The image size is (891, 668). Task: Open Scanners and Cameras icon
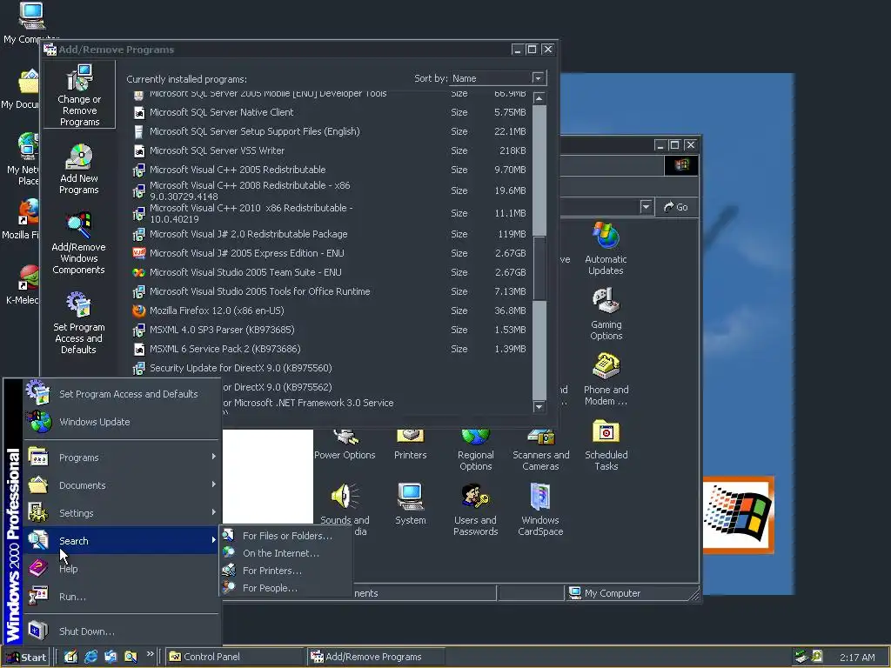[540, 450]
